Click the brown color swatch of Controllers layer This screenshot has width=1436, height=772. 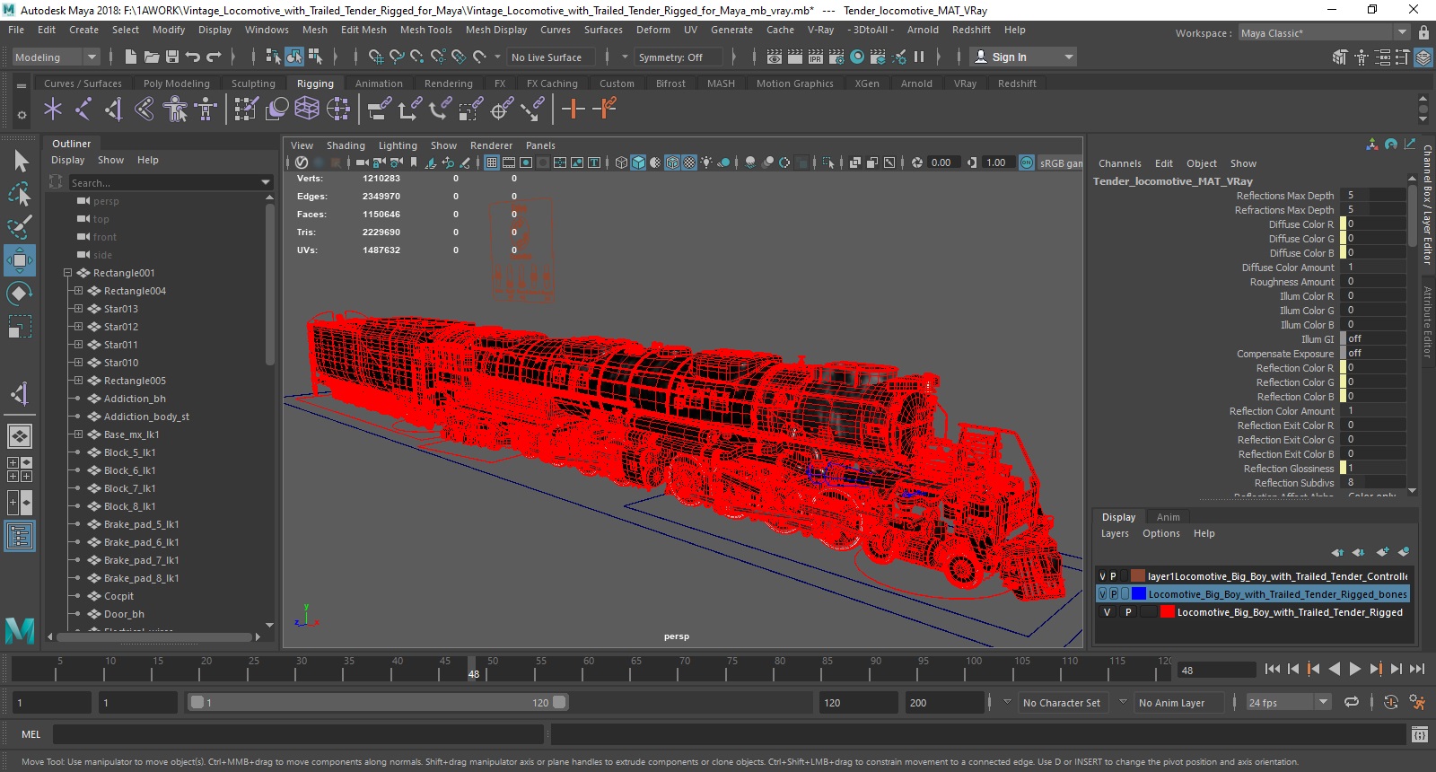pos(1138,576)
